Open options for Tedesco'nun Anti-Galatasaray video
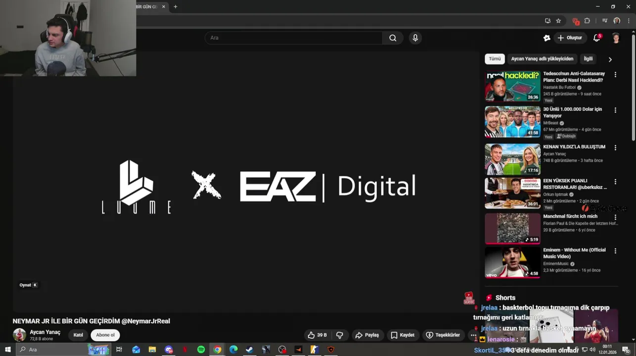 615,75
